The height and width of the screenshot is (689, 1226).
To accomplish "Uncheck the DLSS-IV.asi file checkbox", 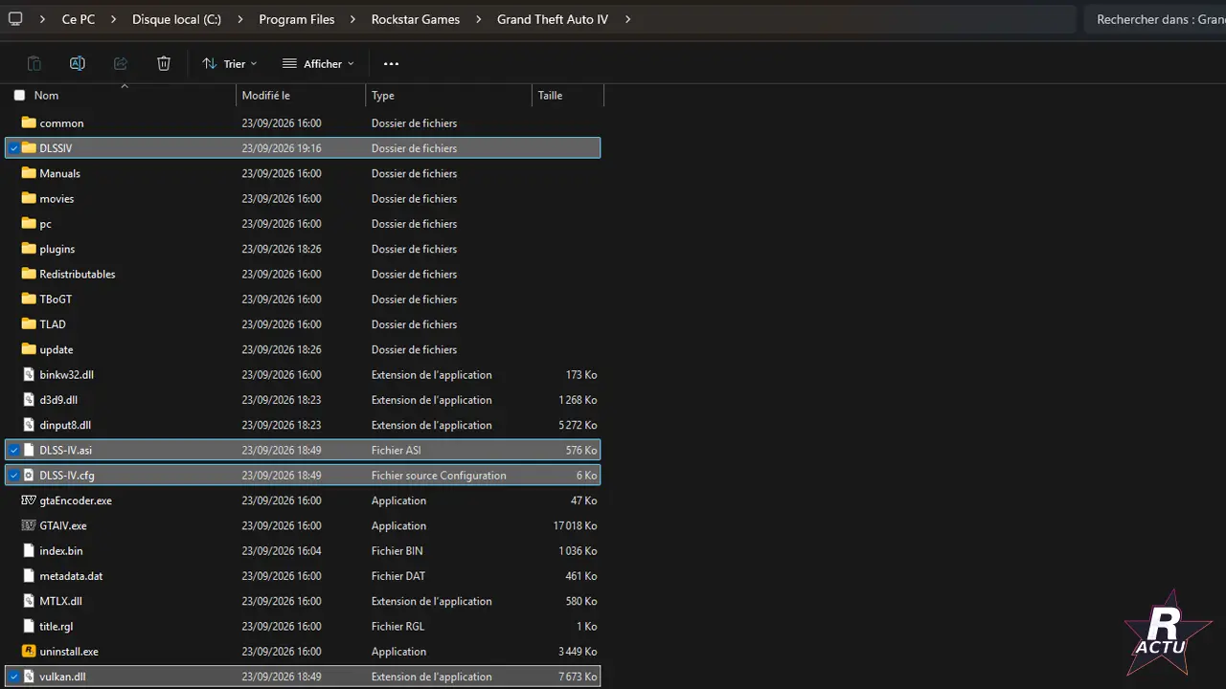I will coord(13,450).
